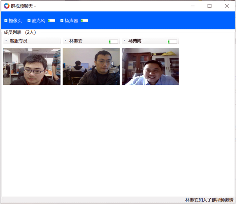This screenshot has height=204, width=236.
Task: Click the 林秦安 volume level indicator
Action: [x=113, y=42]
